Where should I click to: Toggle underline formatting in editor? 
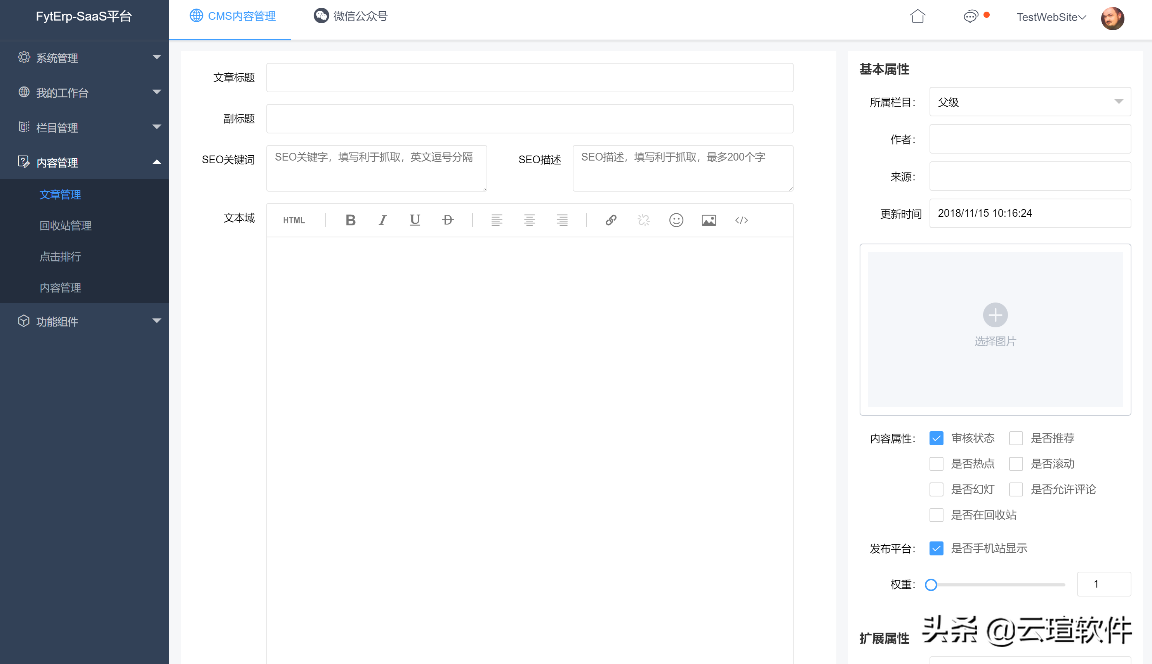415,220
